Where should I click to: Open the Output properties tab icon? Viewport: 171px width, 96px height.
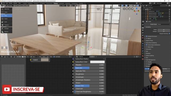click(143, 30)
